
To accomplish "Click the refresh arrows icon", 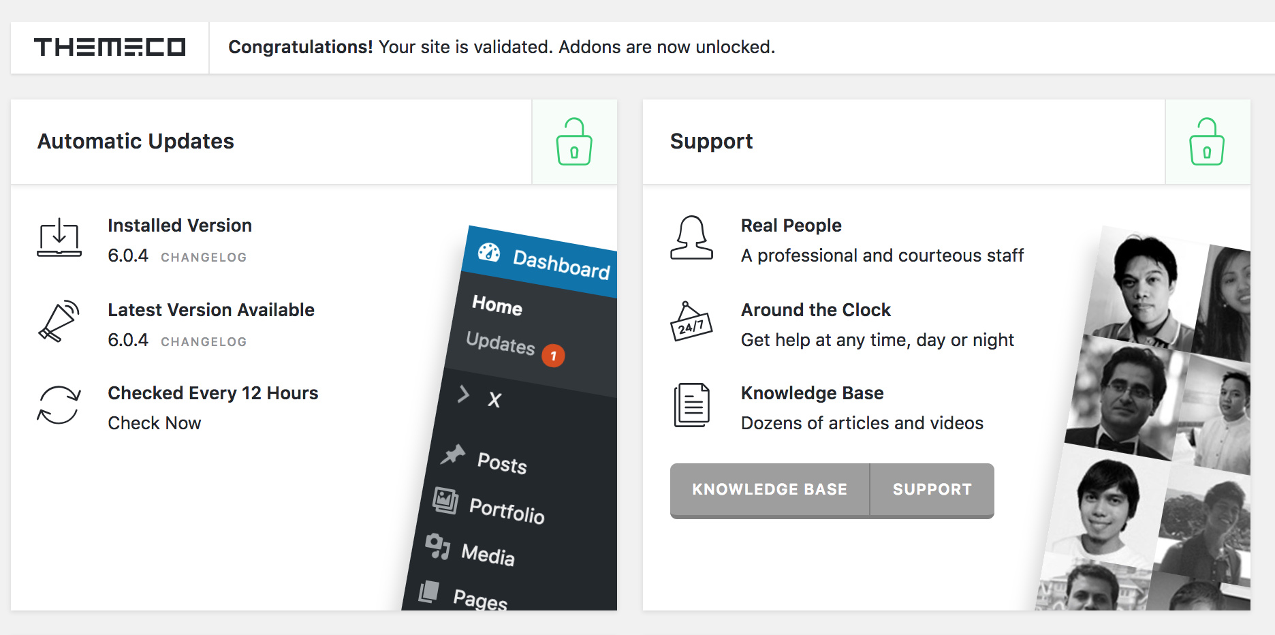I will [x=59, y=405].
